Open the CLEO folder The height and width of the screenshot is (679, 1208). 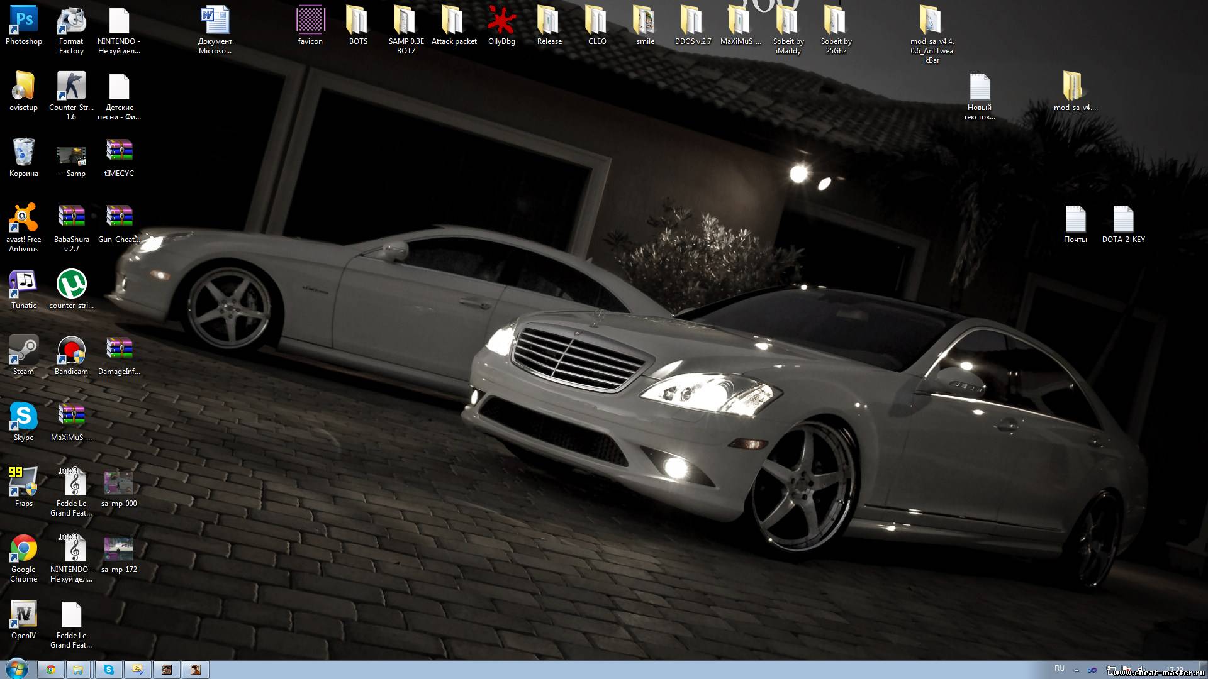pyautogui.click(x=596, y=21)
